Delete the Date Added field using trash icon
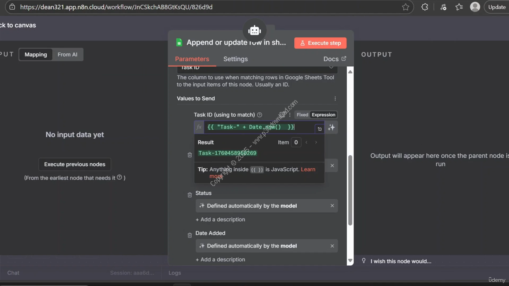 coord(190,235)
